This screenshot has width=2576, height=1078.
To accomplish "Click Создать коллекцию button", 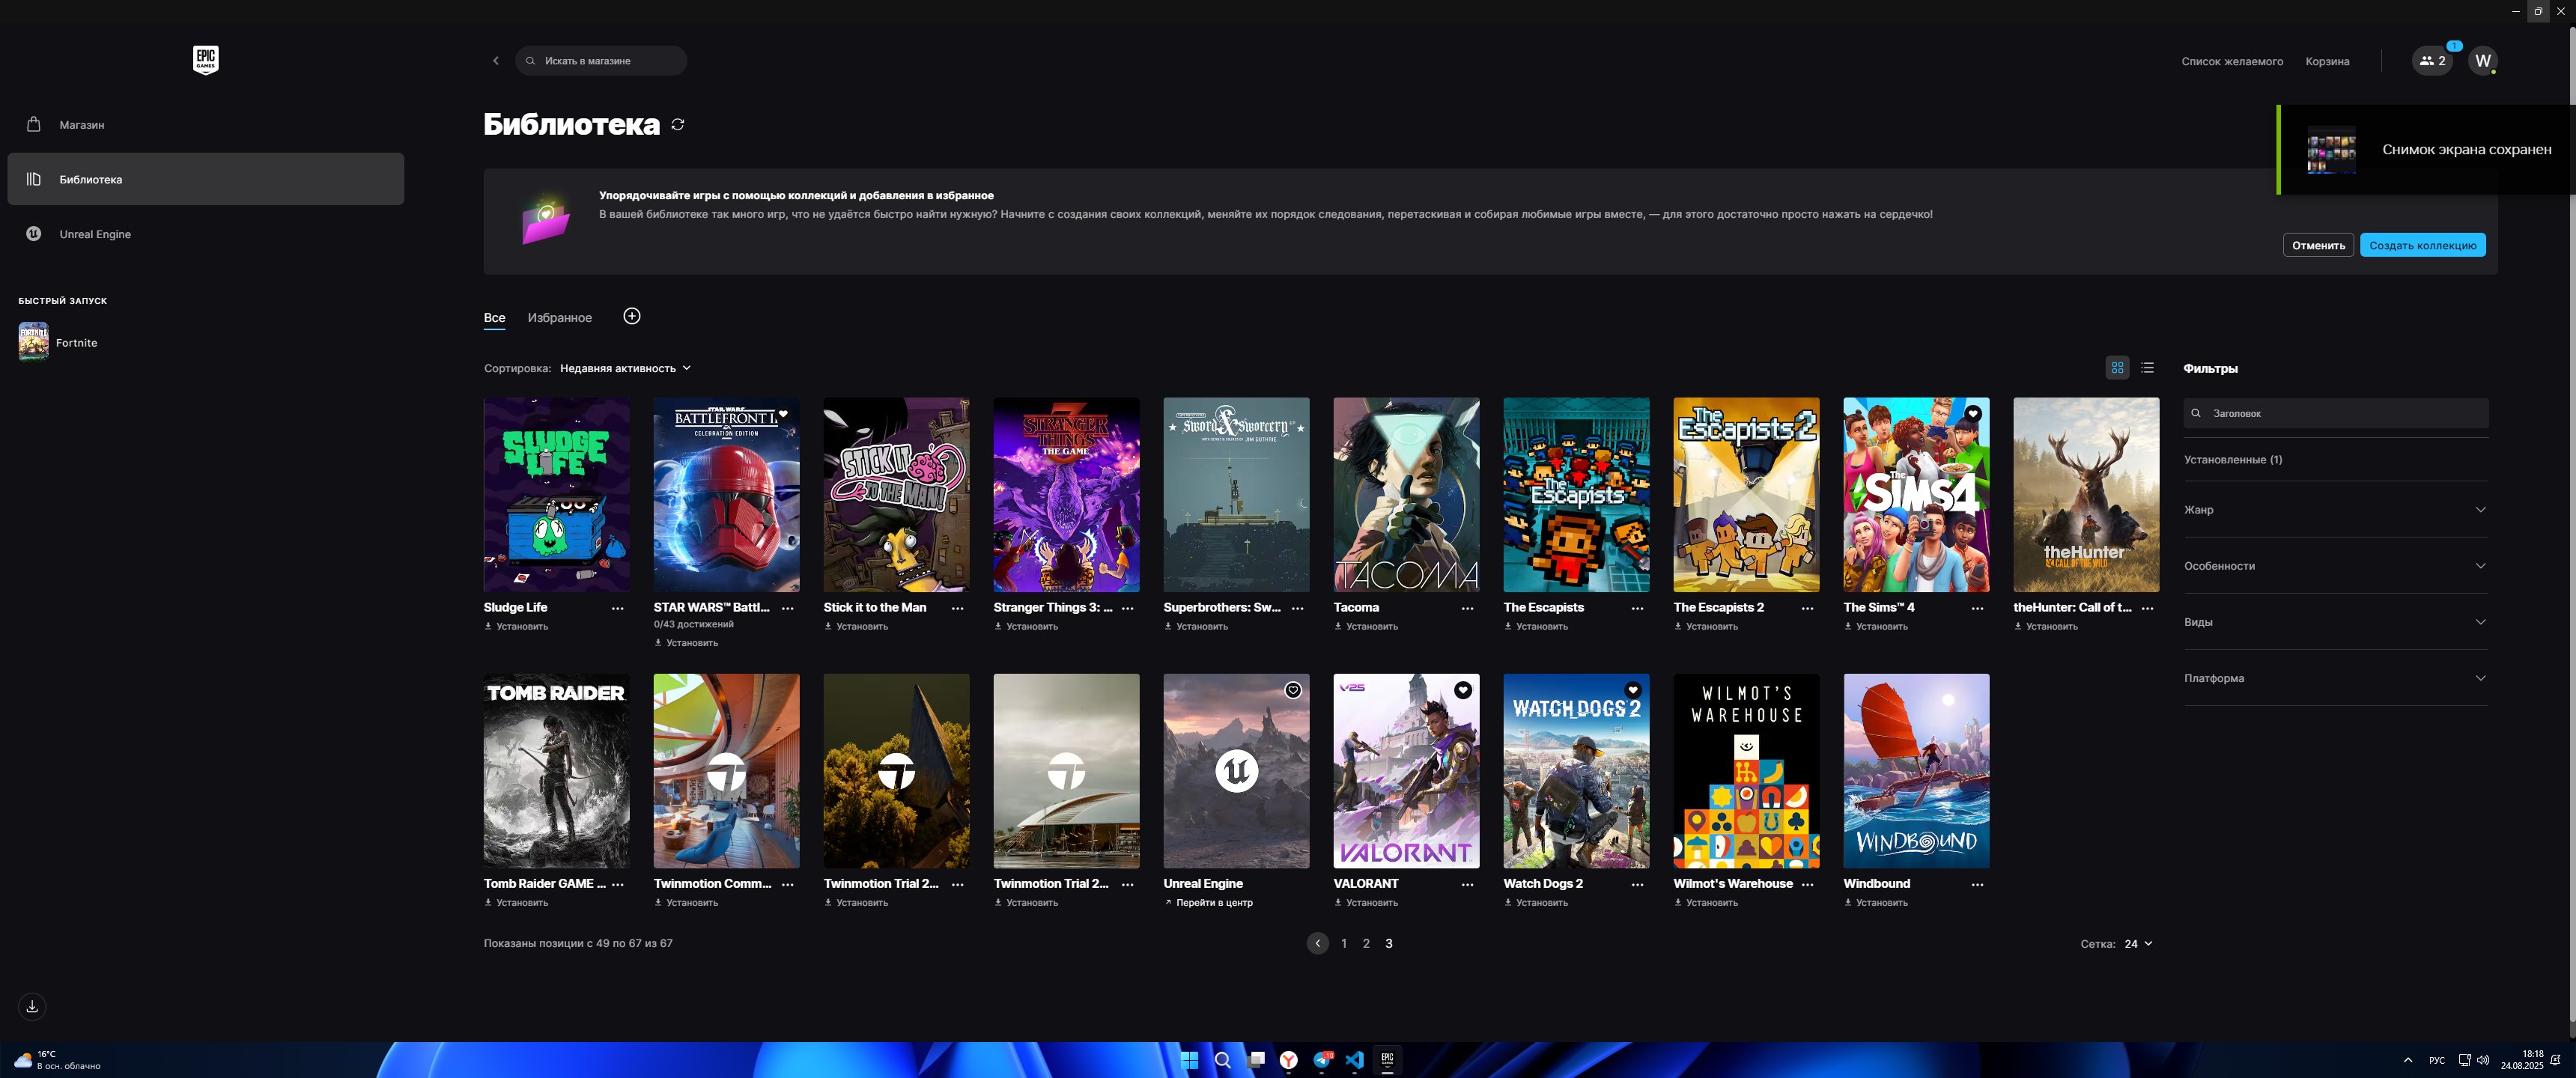I will pos(2422,245).
